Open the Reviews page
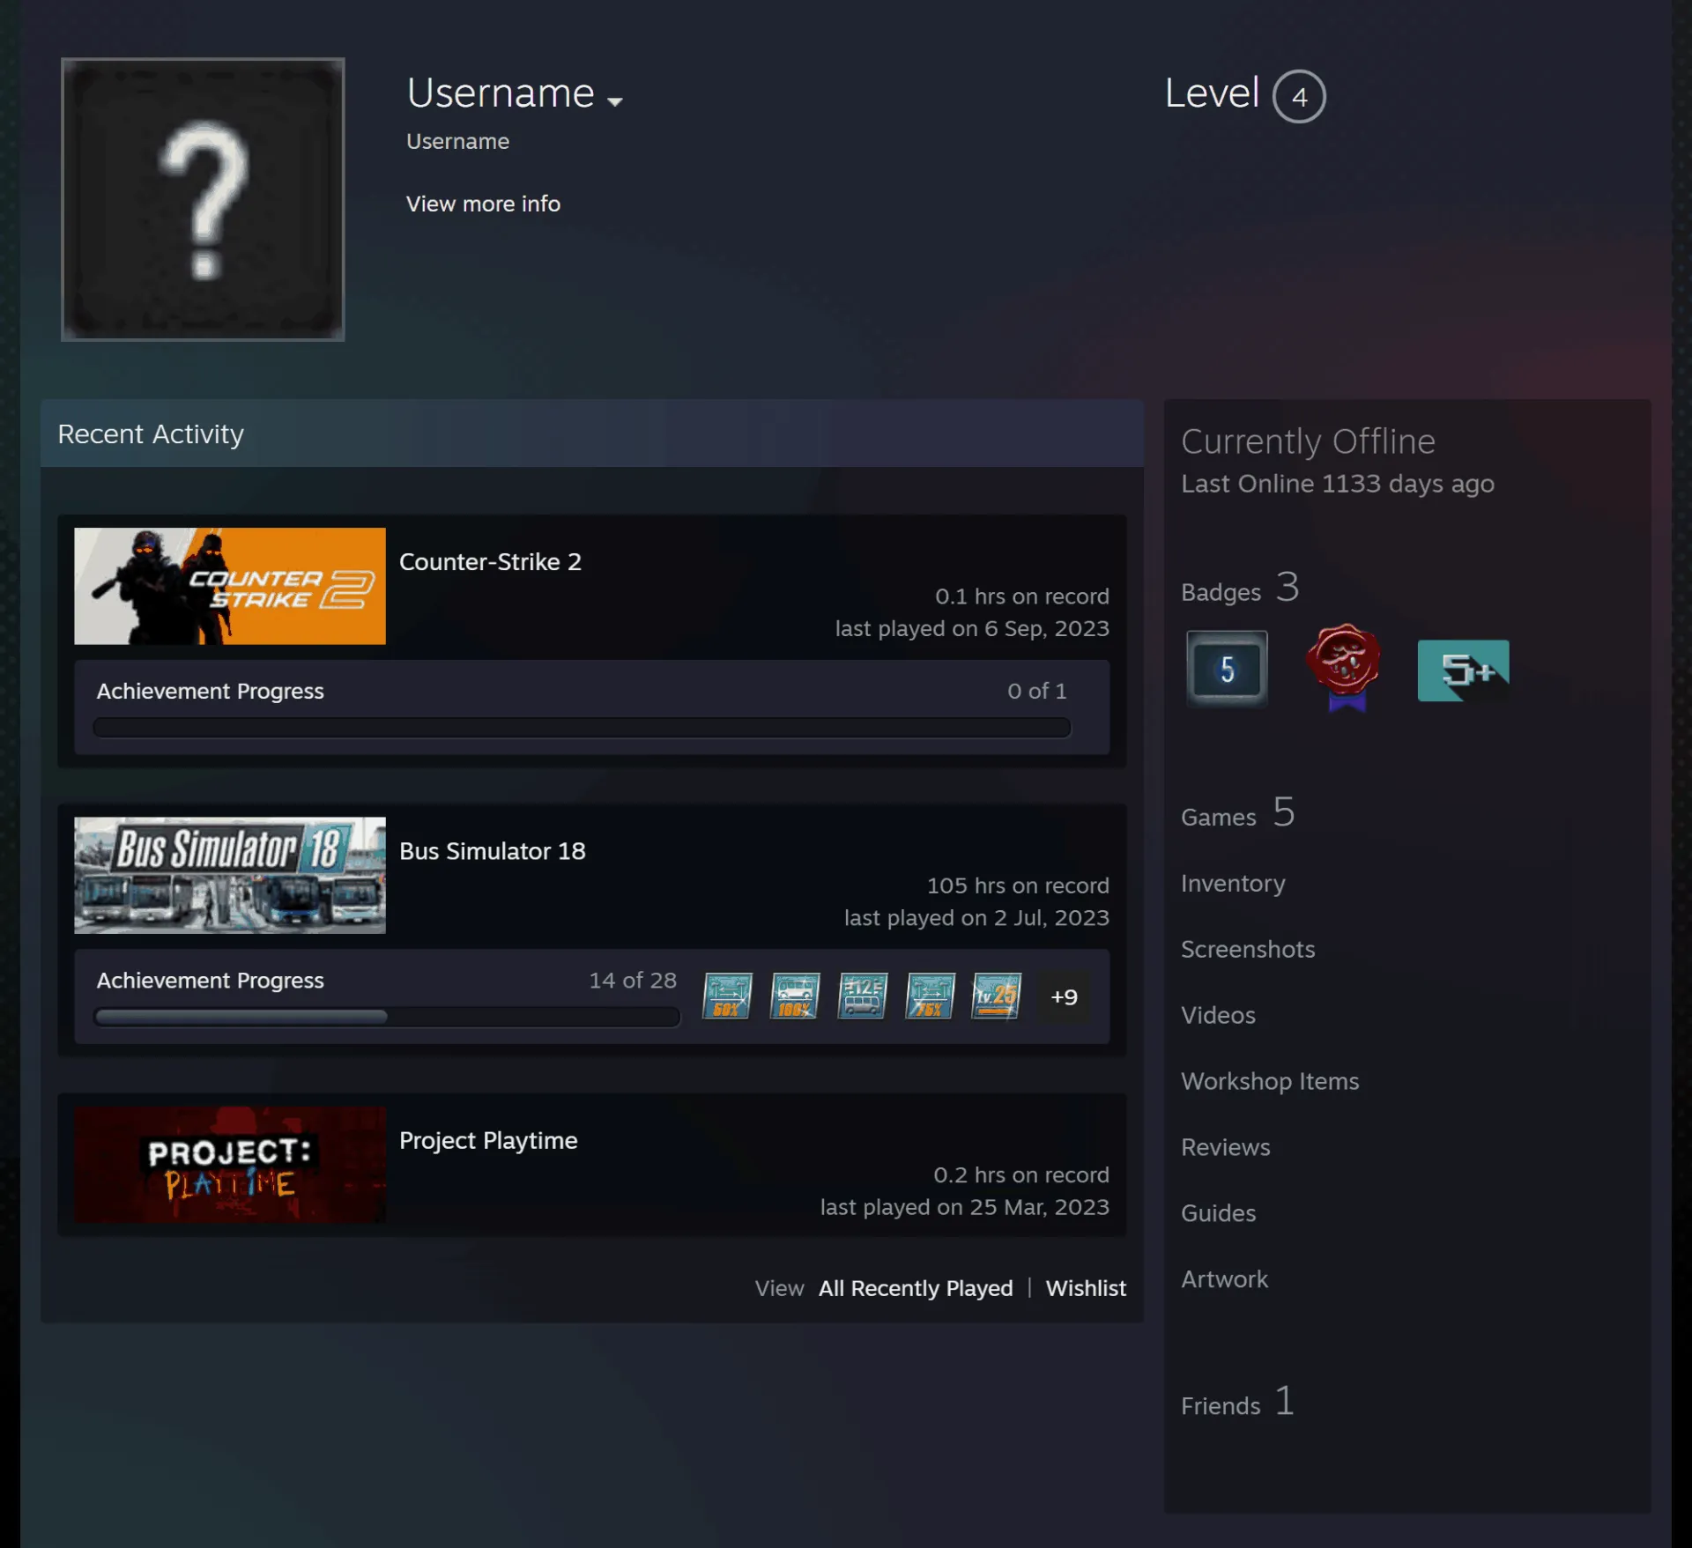 tap(1226, 1147)
